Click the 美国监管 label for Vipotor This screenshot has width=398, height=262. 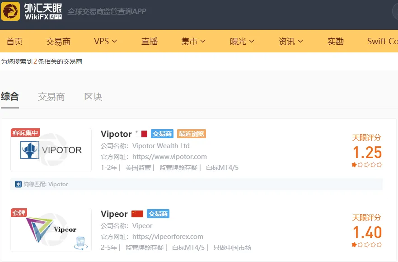138,168
